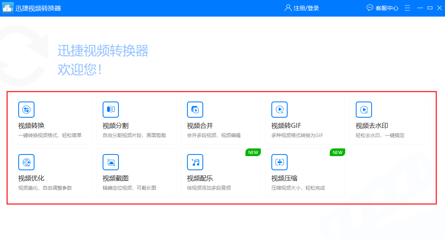The width and height of the screenshot is (445, 239).
Task: Click the 视频去水印 title text
Action: coord(372,126)
